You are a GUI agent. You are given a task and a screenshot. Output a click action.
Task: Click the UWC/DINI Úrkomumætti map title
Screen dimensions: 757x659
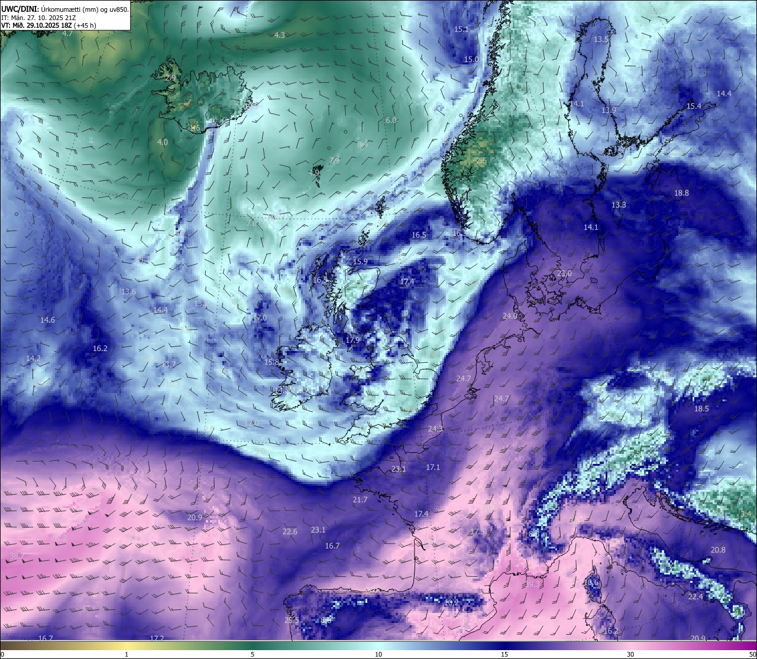click(x=65, y=9)
